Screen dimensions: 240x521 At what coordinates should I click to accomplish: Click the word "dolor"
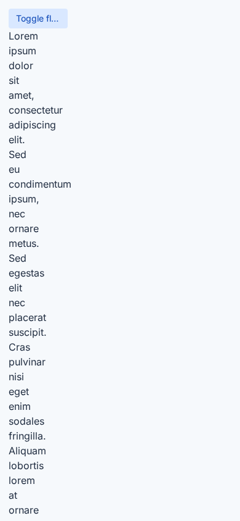[21, 66]
